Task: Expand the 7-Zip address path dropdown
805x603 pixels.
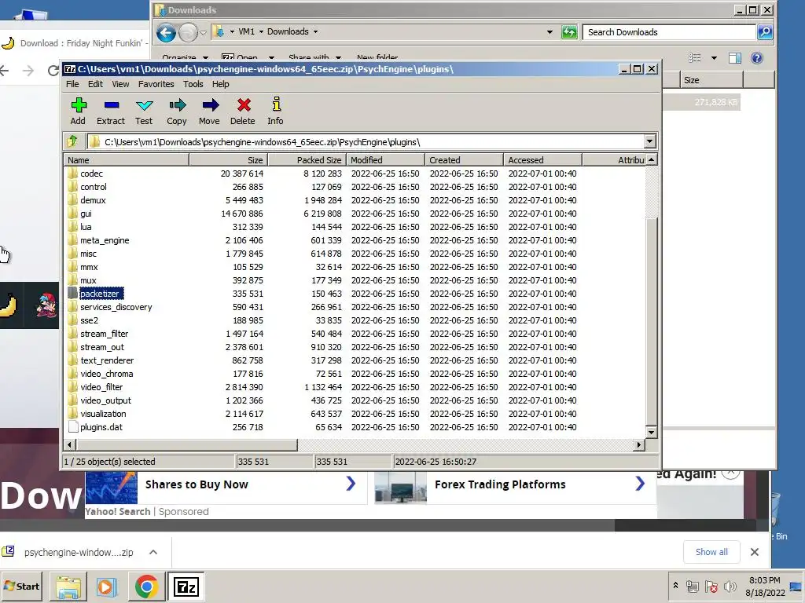Action: (x=649, y=141)
